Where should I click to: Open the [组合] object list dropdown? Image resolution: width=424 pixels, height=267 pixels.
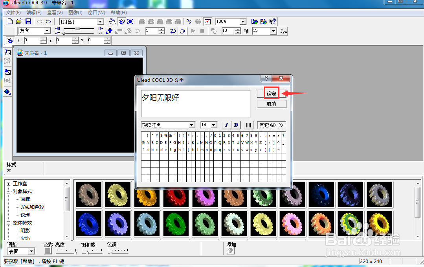coord(101,22)
